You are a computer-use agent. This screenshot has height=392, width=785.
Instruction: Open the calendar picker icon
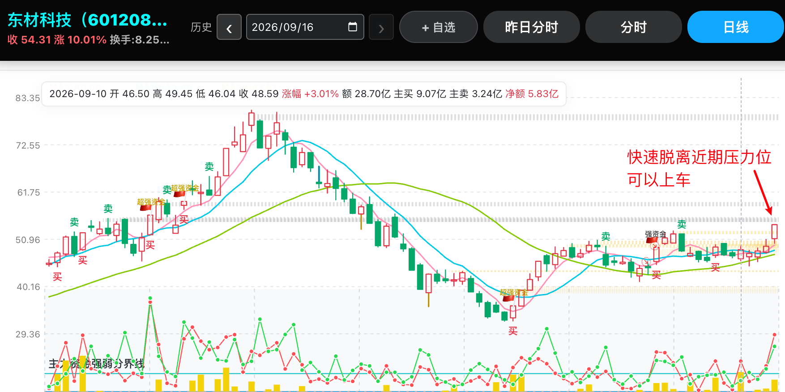[353, 27]
